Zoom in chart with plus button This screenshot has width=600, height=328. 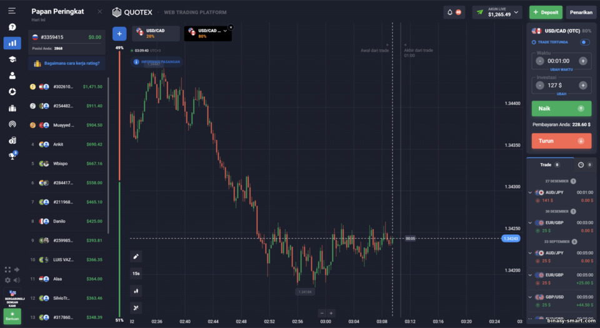331,313
